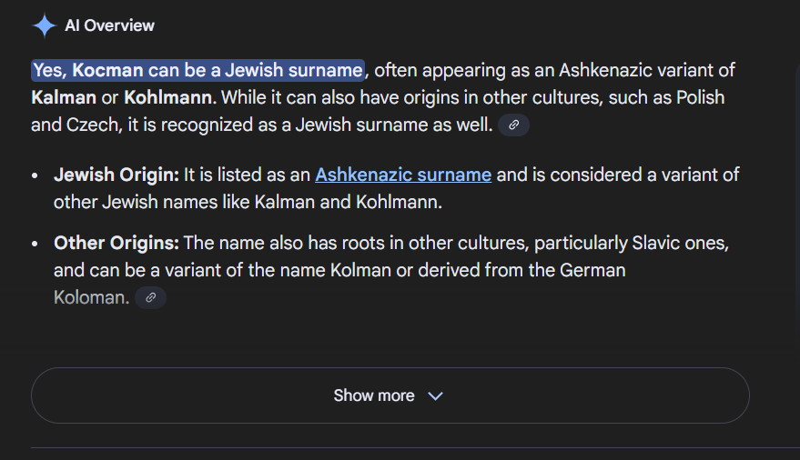Image resolution: width=800 pixels, height=460 pixels.
Task: Click the bold word "Kalman" in first paragraph
Action: 63,97
